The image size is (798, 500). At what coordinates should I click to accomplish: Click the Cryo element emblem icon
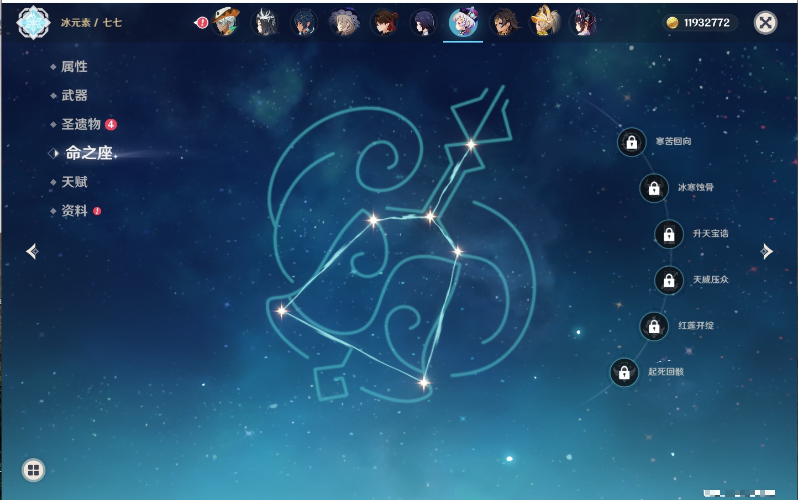click(33, 23)
